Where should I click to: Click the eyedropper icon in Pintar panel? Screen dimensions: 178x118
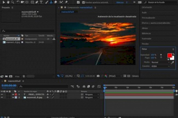173,62
